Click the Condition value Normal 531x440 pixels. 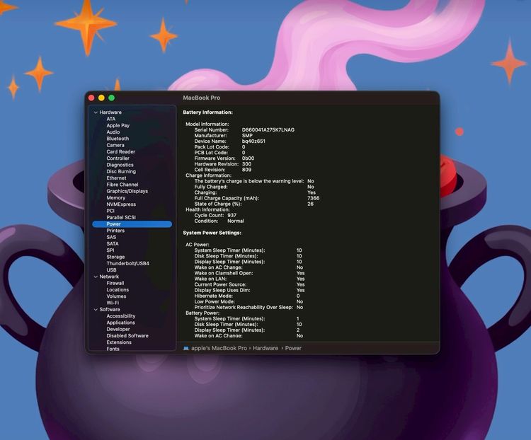pyautogui.click(x=236, y=221)
